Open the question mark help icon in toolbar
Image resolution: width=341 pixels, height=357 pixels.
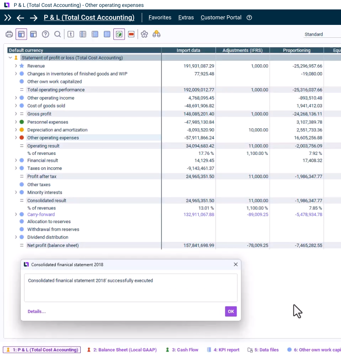[46, 34]
